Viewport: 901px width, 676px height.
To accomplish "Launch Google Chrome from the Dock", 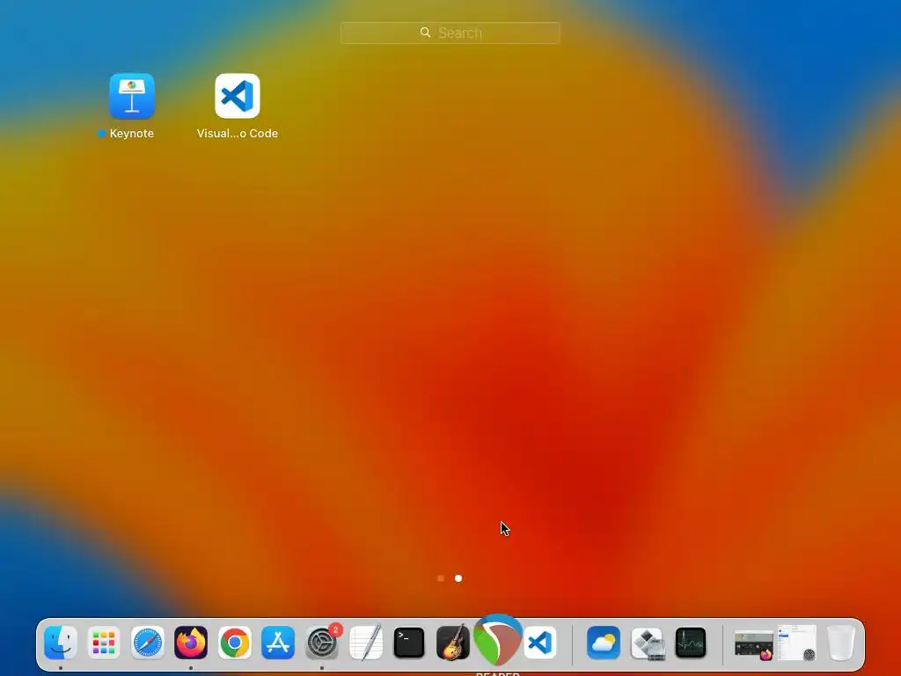I will [x=234, y=643].
